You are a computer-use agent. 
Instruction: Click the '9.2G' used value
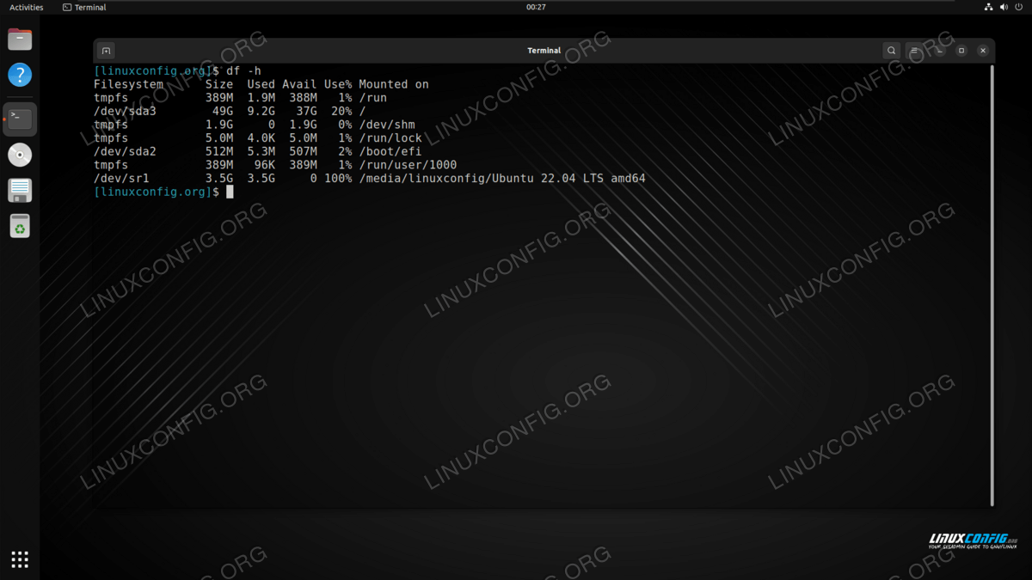(x=261, y=111)
